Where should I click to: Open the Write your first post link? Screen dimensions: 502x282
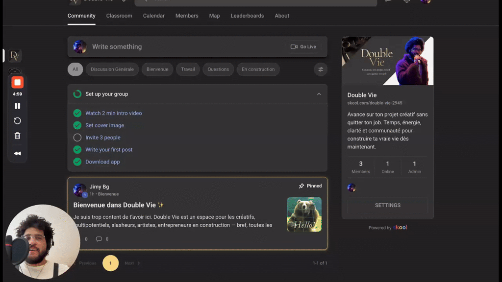click(x=109, y=150)
